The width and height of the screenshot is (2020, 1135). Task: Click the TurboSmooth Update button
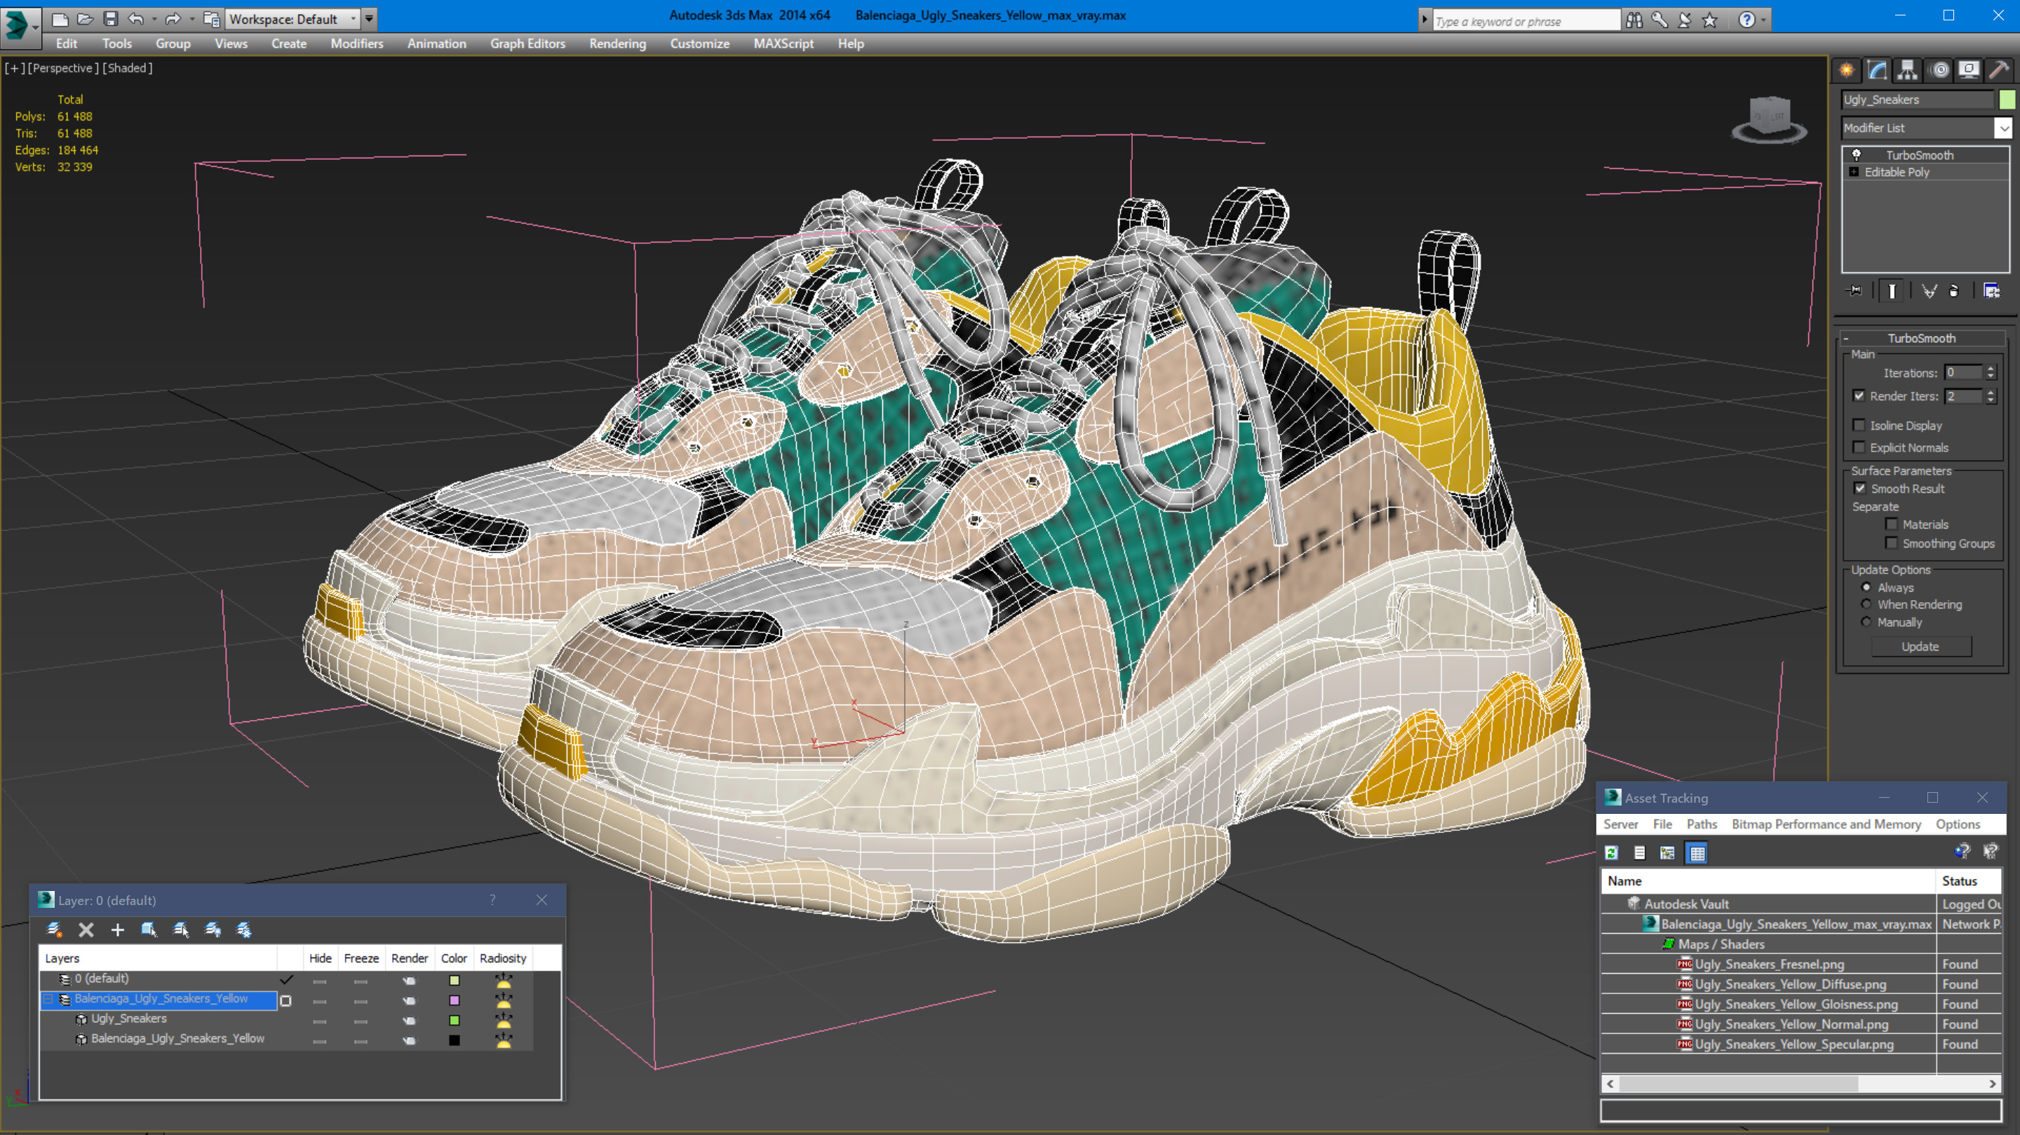(1920, 646)
